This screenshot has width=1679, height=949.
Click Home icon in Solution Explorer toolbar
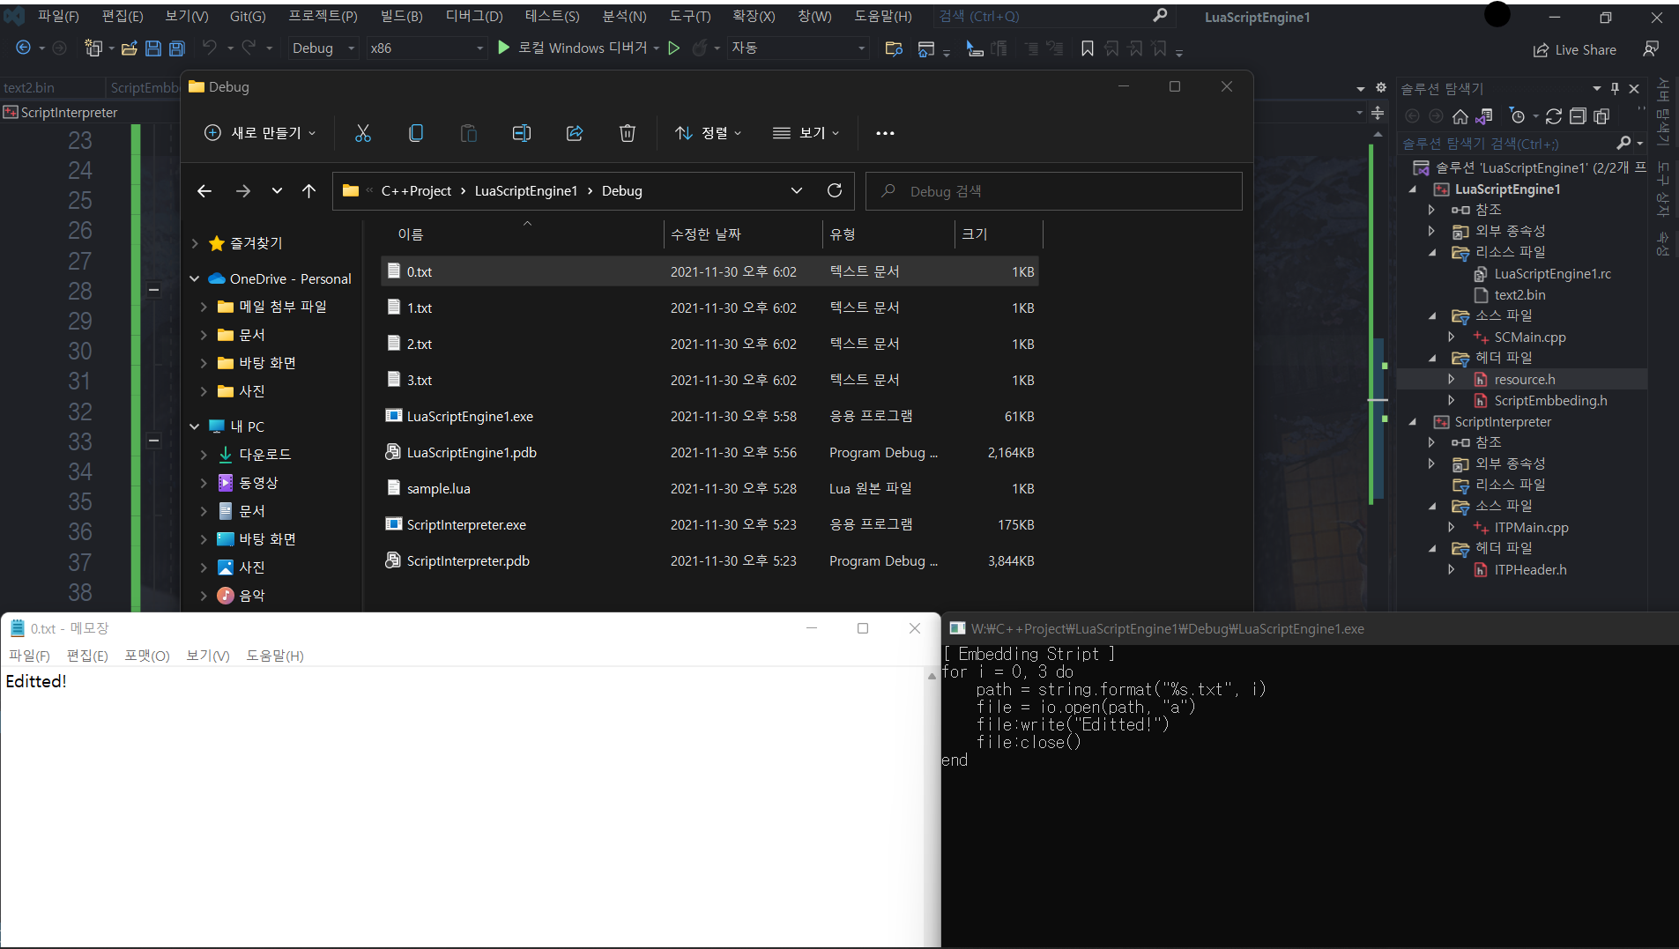coord(1460,116)
